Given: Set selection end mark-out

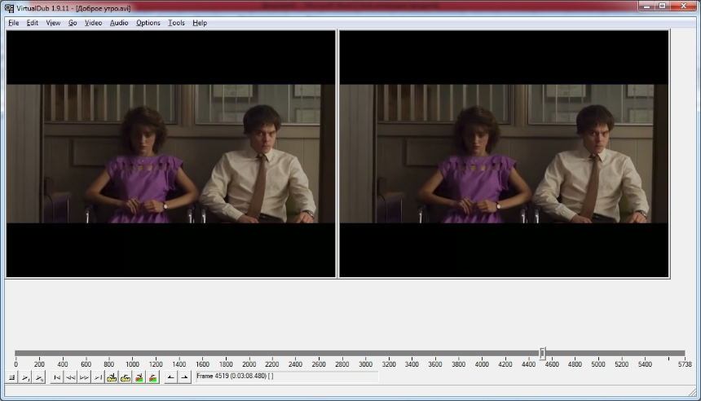Looking at the screenshot, I should click(184, 377).
